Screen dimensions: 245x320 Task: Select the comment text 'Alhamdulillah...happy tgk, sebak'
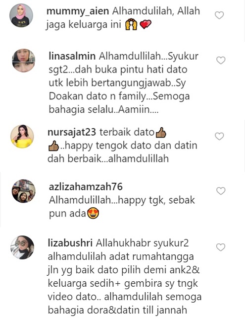point(122,201)
